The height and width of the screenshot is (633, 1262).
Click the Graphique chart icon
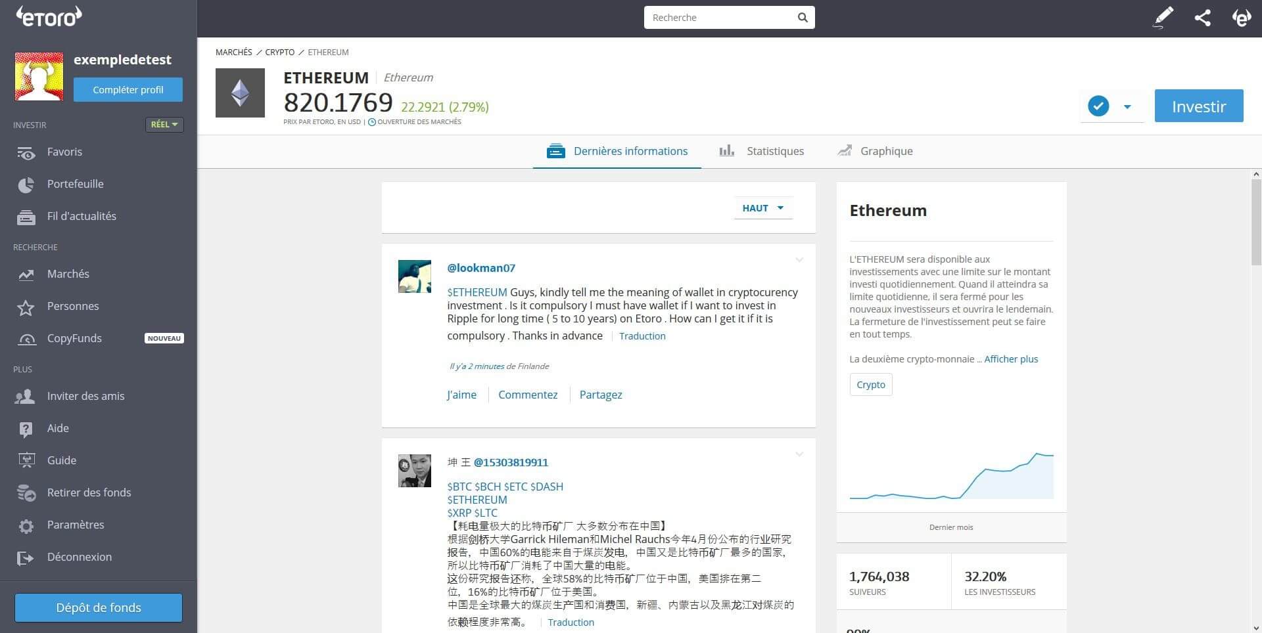pyautogui.click(x=845, y=150)
